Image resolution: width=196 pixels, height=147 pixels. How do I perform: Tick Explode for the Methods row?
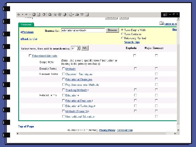click(x=135, y=69)
